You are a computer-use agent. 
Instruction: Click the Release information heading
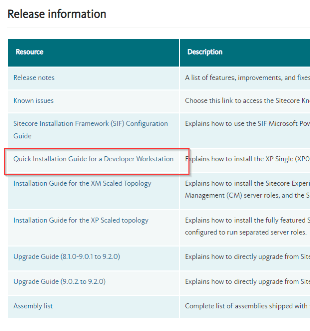click(56, 14)
